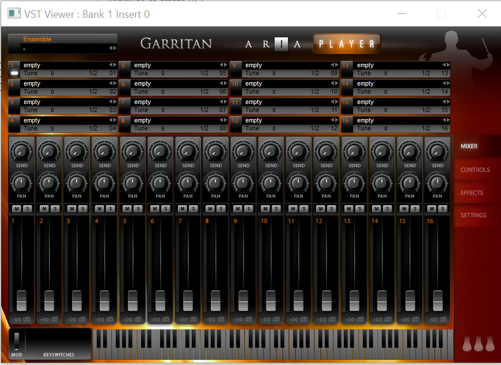
Task: Click the ARIA logo
Action: (272, 43)
